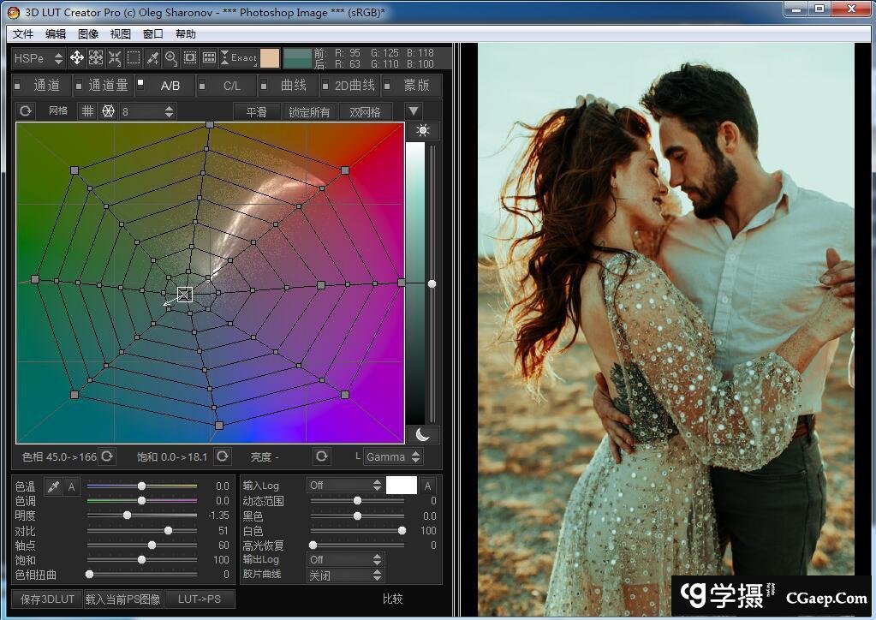Select the four-arrow move tool

tap(77, 58)
